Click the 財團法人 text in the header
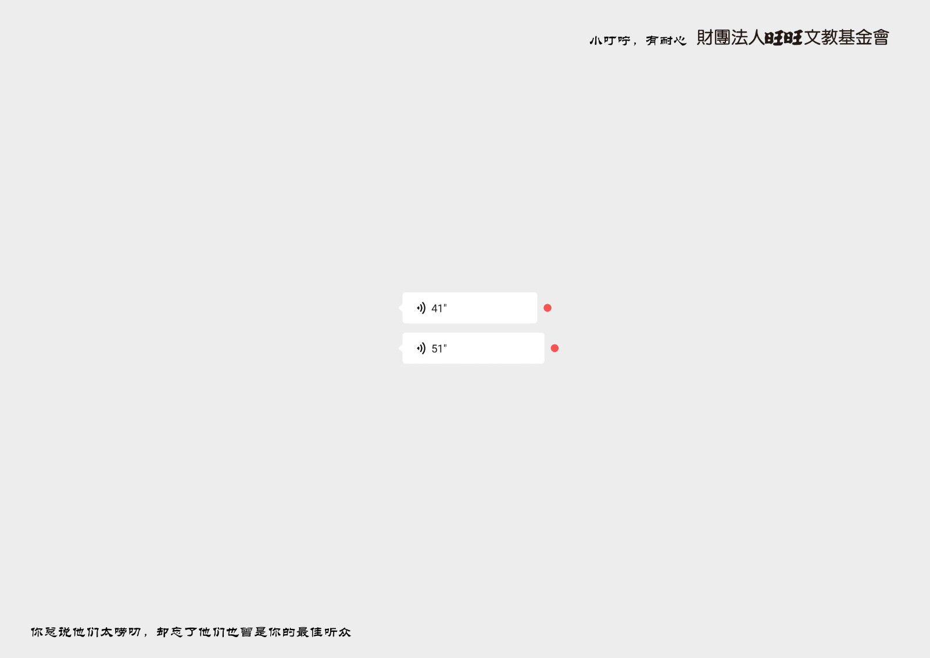This screenshot has width=930, height=658. click(730, 38)
